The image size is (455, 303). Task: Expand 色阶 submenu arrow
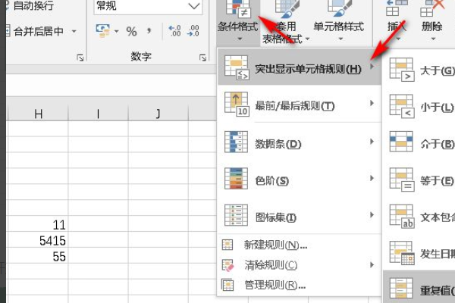pyautogui.click(x=372, y=178)
